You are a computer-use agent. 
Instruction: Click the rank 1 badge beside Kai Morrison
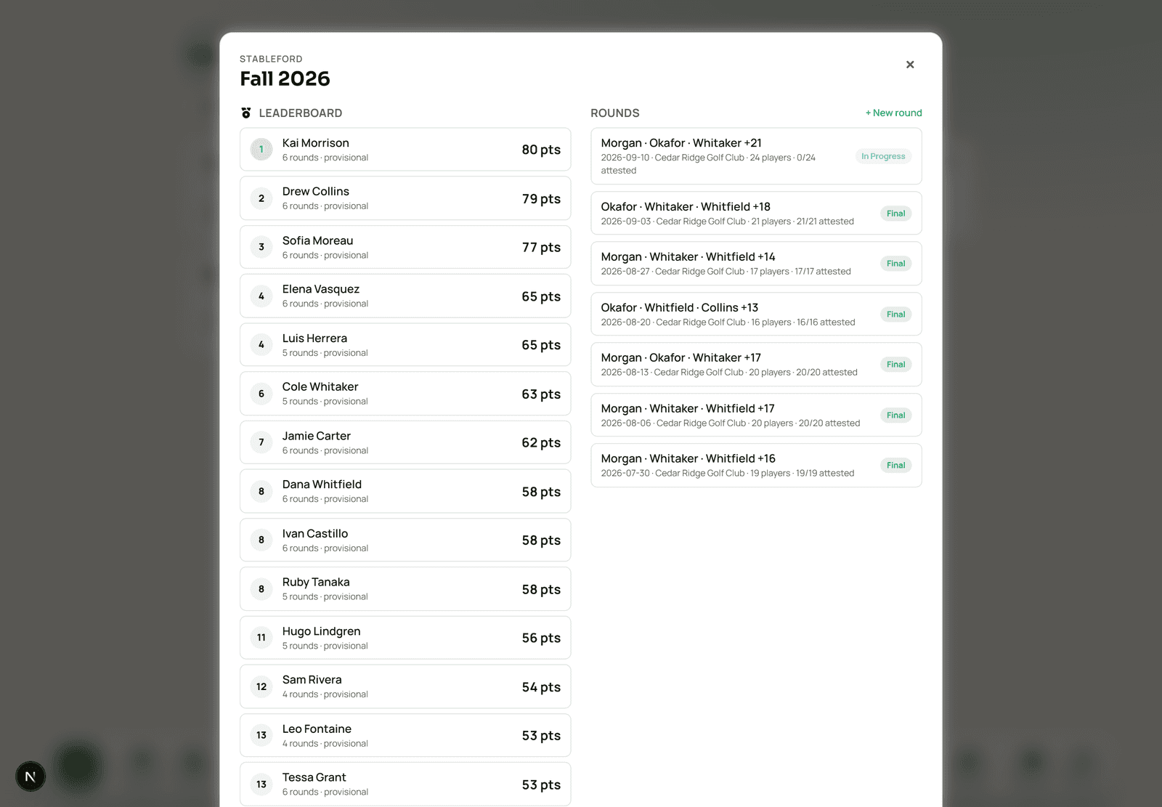click(261, 150)
